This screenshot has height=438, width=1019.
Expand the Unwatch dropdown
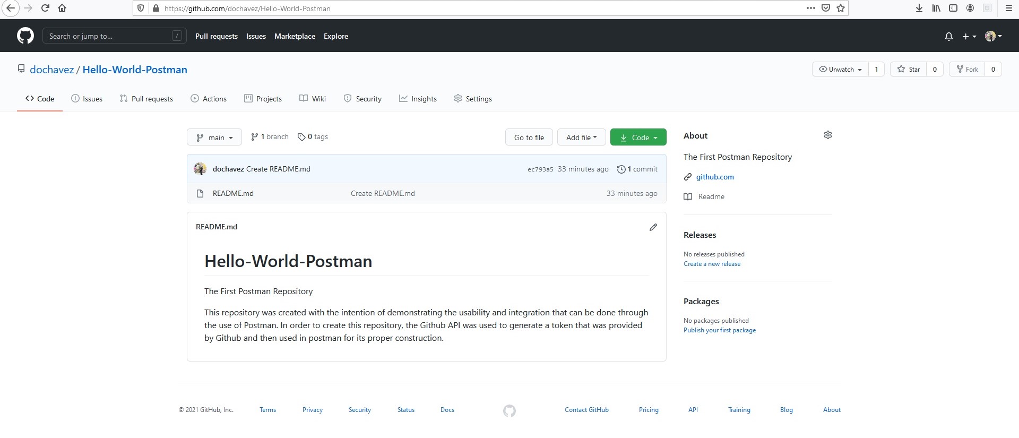pyautogui.click(x=840, y=69)
